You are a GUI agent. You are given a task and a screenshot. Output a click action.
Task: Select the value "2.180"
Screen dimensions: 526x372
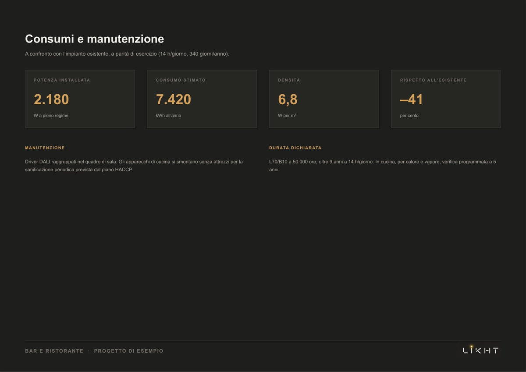[x=51, y=99]
